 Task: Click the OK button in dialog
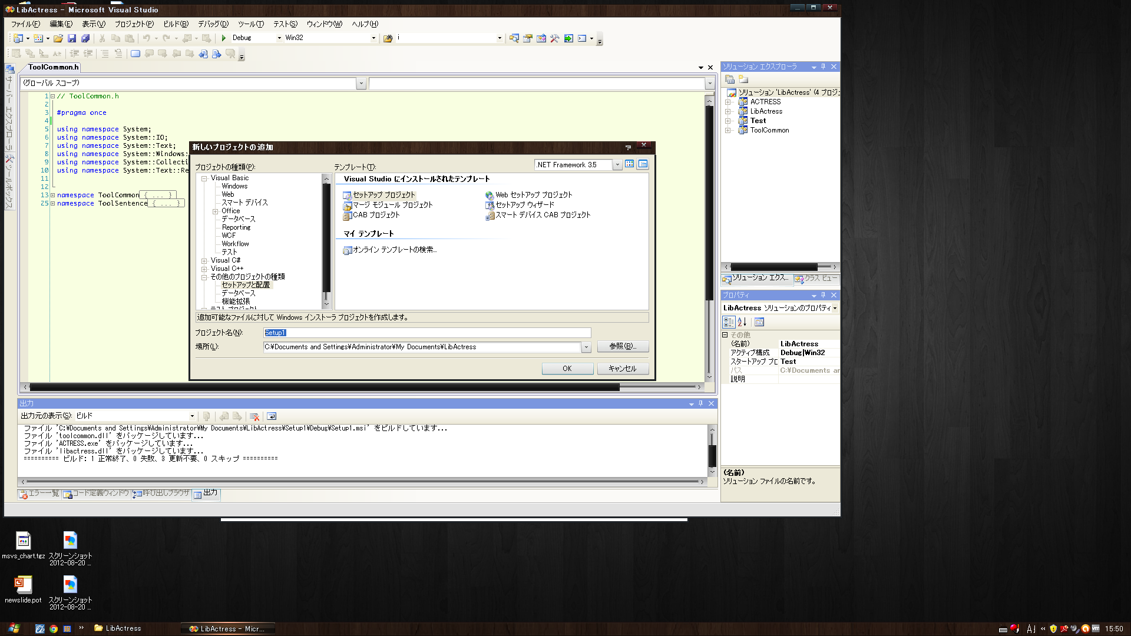pyautogui.click(x=567, y=369)
